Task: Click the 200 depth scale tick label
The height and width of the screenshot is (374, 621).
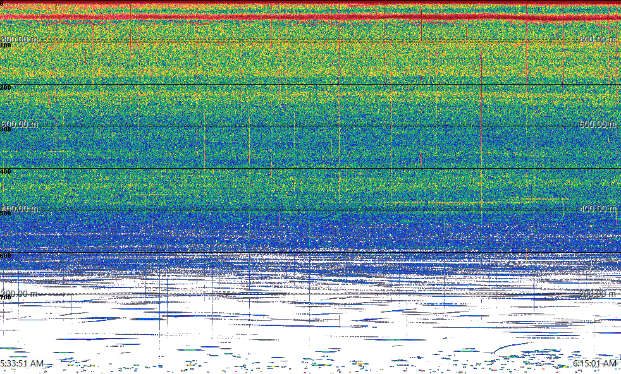Action: pos(6,87)
